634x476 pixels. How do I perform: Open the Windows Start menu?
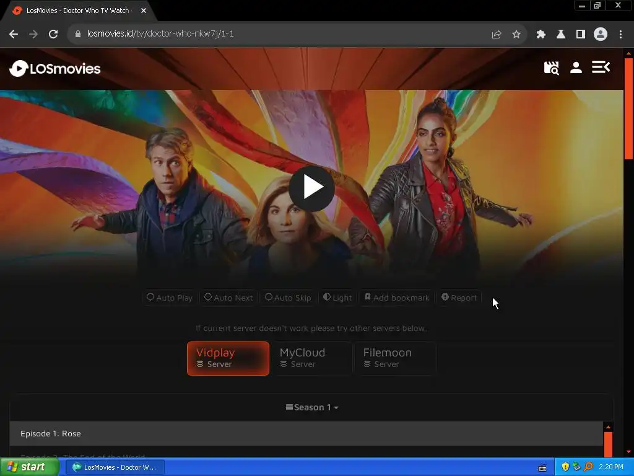(x=30, y=467)
